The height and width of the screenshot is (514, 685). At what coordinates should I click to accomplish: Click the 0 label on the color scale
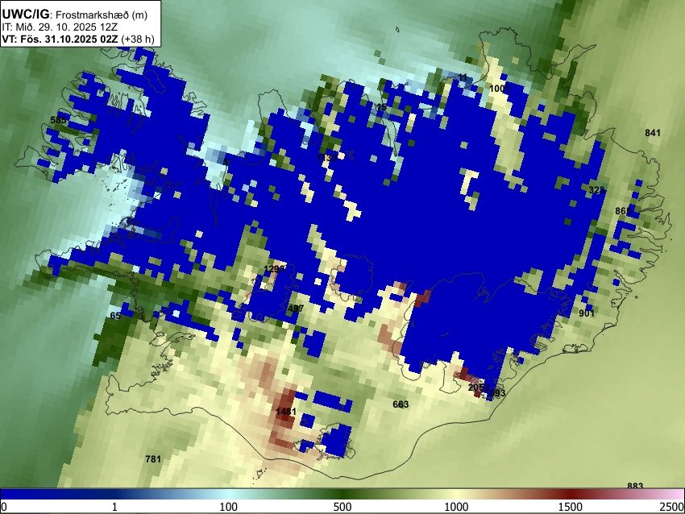click(4, 507)
